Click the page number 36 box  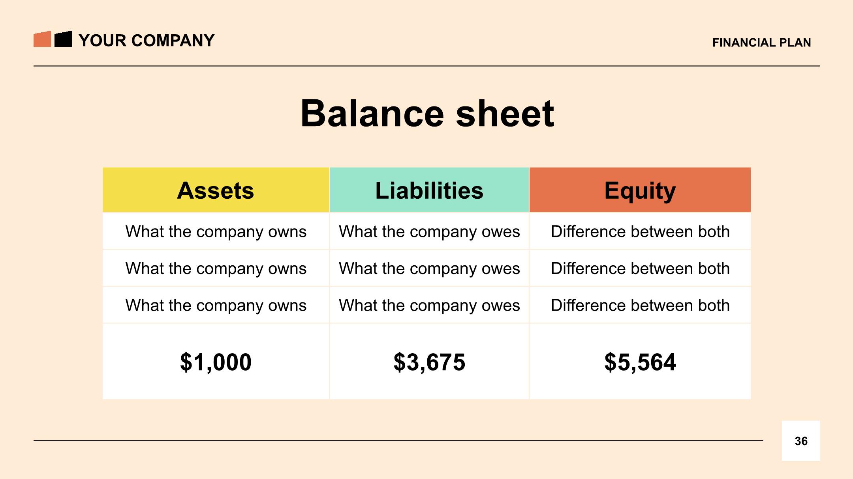coord(801,441)
